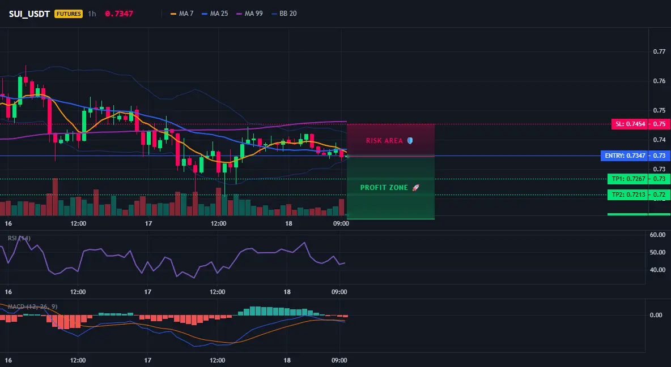This screenshot has height=367, width=671.
Task: Click the 50.00 RSI axis value
Action: coord(657,252)
